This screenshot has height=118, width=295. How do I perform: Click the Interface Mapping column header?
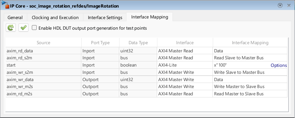250,43
